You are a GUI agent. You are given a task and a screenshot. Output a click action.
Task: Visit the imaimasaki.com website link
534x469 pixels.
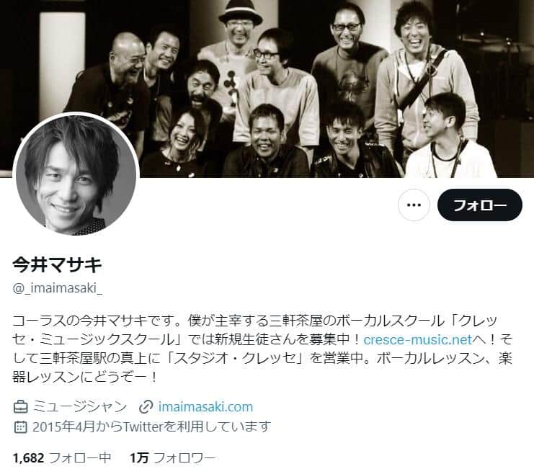[205, 407]
